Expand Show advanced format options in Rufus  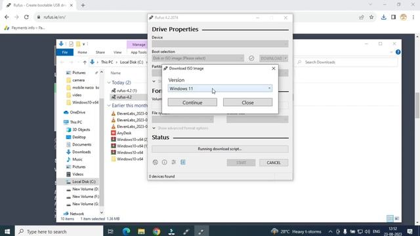180,128
